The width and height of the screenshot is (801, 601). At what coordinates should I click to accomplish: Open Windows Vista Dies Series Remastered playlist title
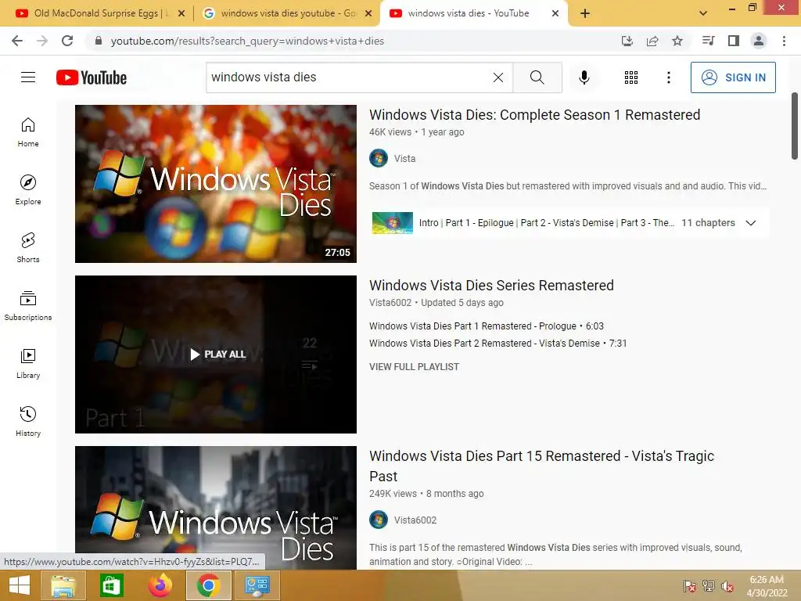coord(491,285)
